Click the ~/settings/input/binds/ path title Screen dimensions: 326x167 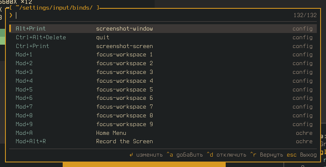(54, 8)
